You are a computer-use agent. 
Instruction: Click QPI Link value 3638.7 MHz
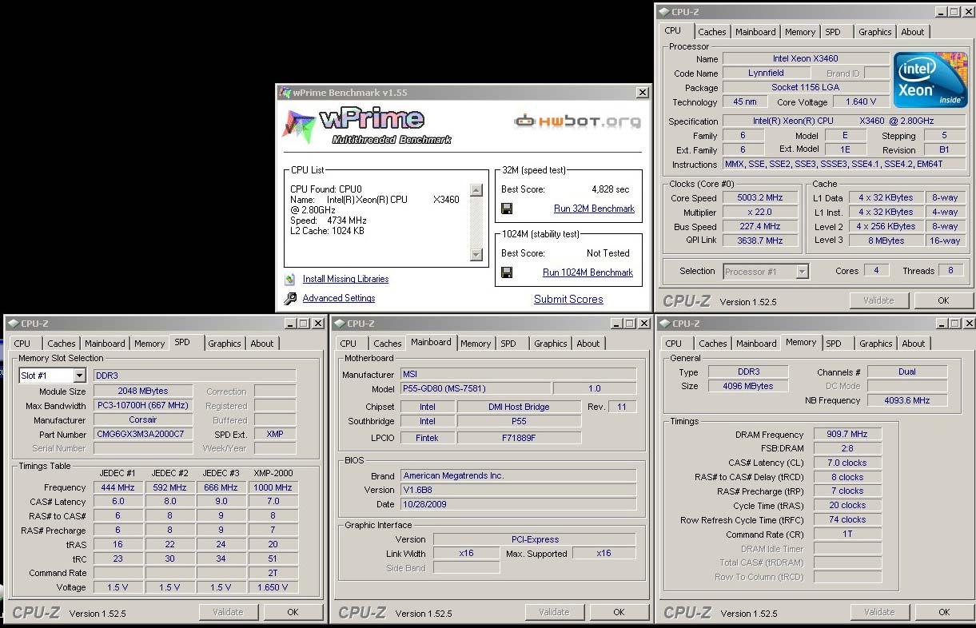pyautogui.click(x=760, y=240)
